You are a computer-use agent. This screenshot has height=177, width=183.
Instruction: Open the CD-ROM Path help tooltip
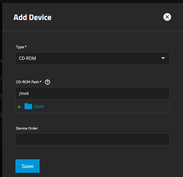pyautogui.click(x=47, y=82)
